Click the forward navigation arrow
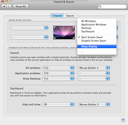This screenshot has width=128, height=125. (x=9, y=6)
